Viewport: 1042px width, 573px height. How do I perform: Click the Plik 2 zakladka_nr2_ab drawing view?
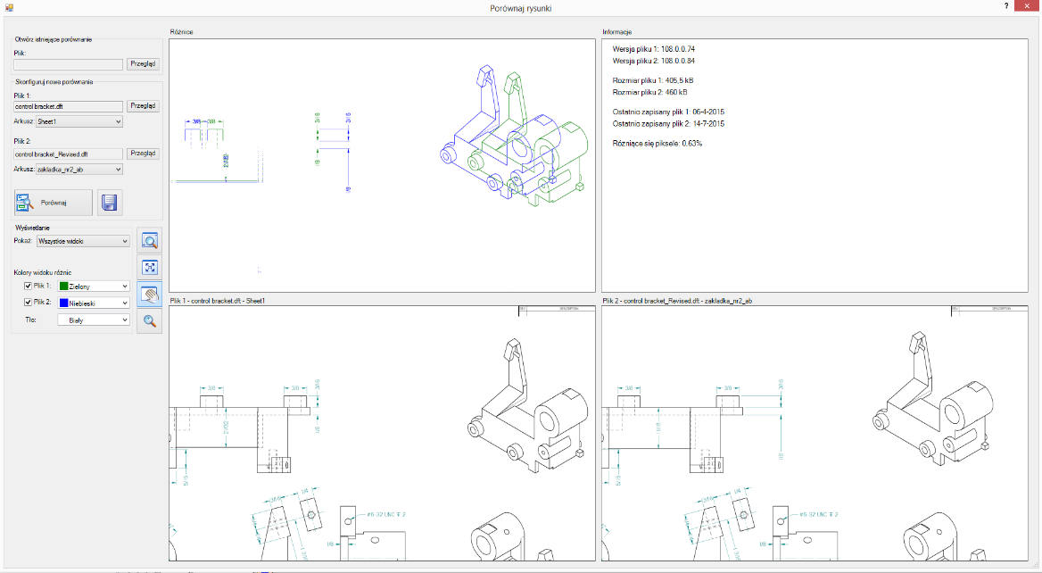[x=815, y=434]
